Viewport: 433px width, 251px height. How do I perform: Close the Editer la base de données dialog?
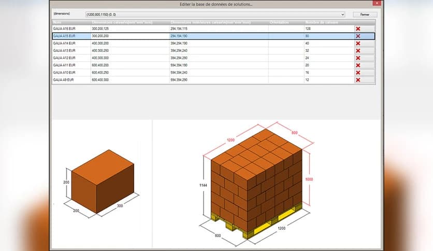[x=377, y=3]
